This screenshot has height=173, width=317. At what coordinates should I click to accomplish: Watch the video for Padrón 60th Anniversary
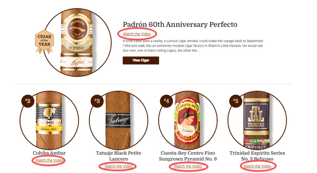pyautogui.click(x=137, y=34)
